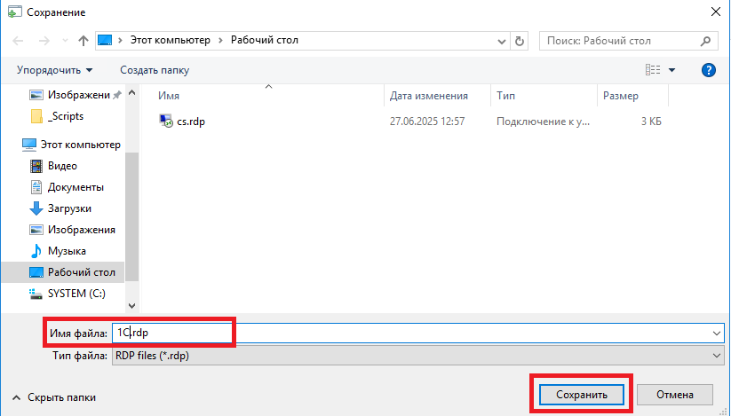731x416 pixels.
Task: Select the cs.rdp file icon
Action: [x=166, y=122]
